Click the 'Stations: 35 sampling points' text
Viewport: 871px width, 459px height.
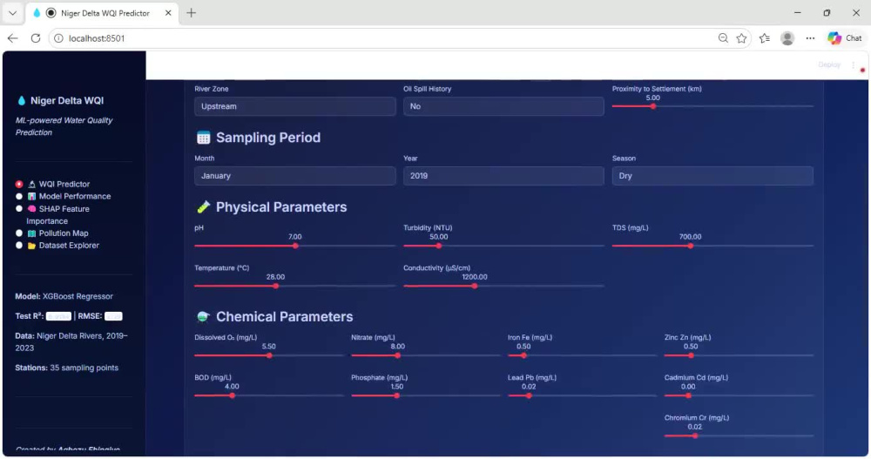(67, 368)
